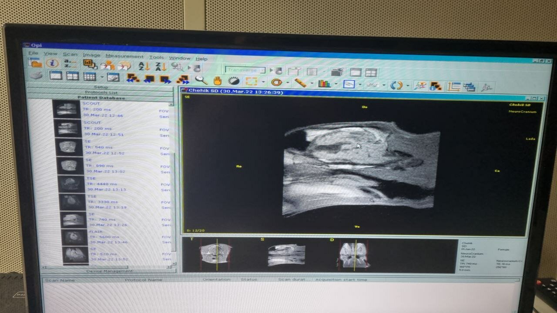
Task: Open the Tools menu
Action: (x=157, y=57)
